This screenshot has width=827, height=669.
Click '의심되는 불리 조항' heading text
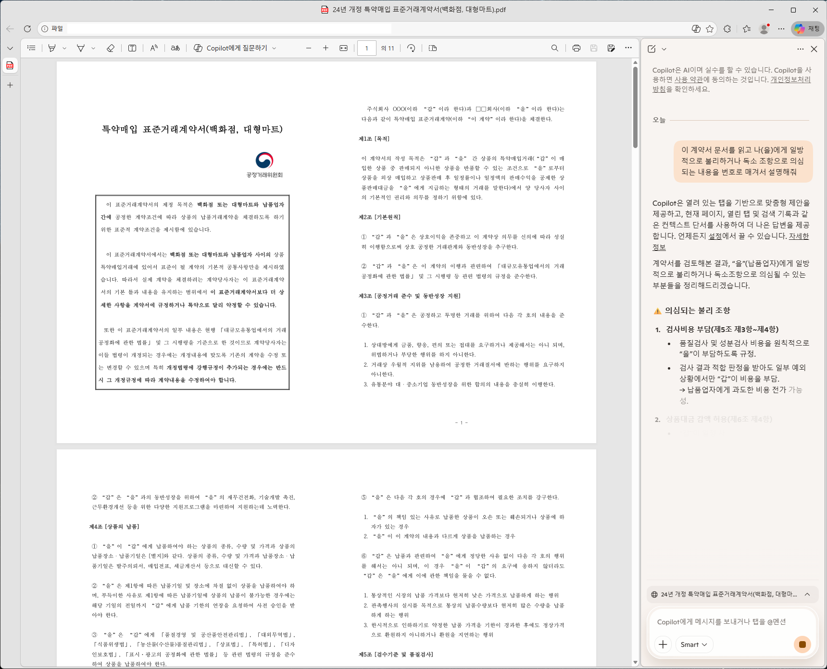tap(697, 310)
